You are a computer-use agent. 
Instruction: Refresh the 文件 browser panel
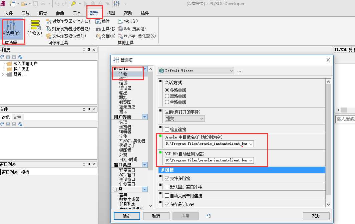(2, 124)
